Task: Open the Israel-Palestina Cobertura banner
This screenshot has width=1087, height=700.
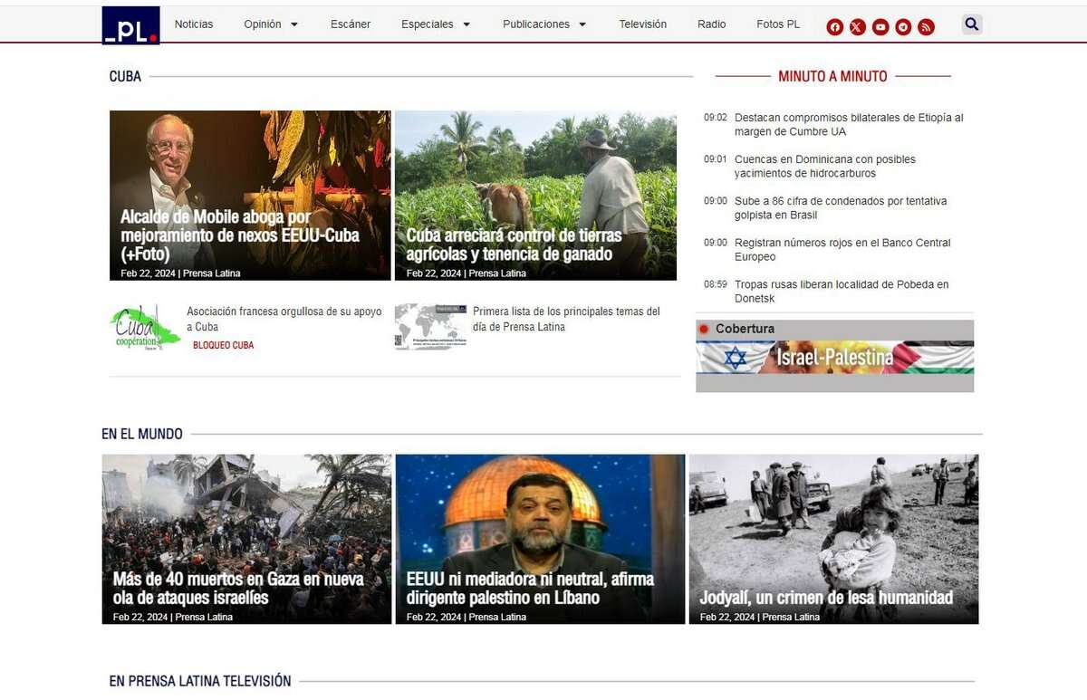Action: click(x=834, y=358)
